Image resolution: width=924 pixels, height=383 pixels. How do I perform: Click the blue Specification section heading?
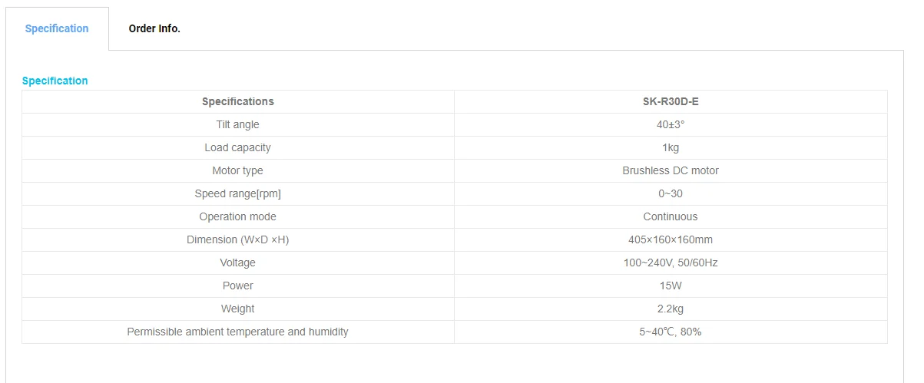click(55, 81)
